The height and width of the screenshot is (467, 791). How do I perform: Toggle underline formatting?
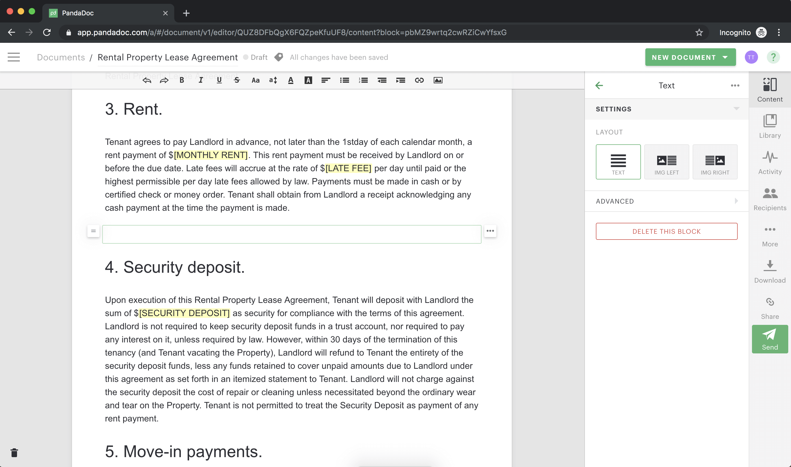[219, 80]
